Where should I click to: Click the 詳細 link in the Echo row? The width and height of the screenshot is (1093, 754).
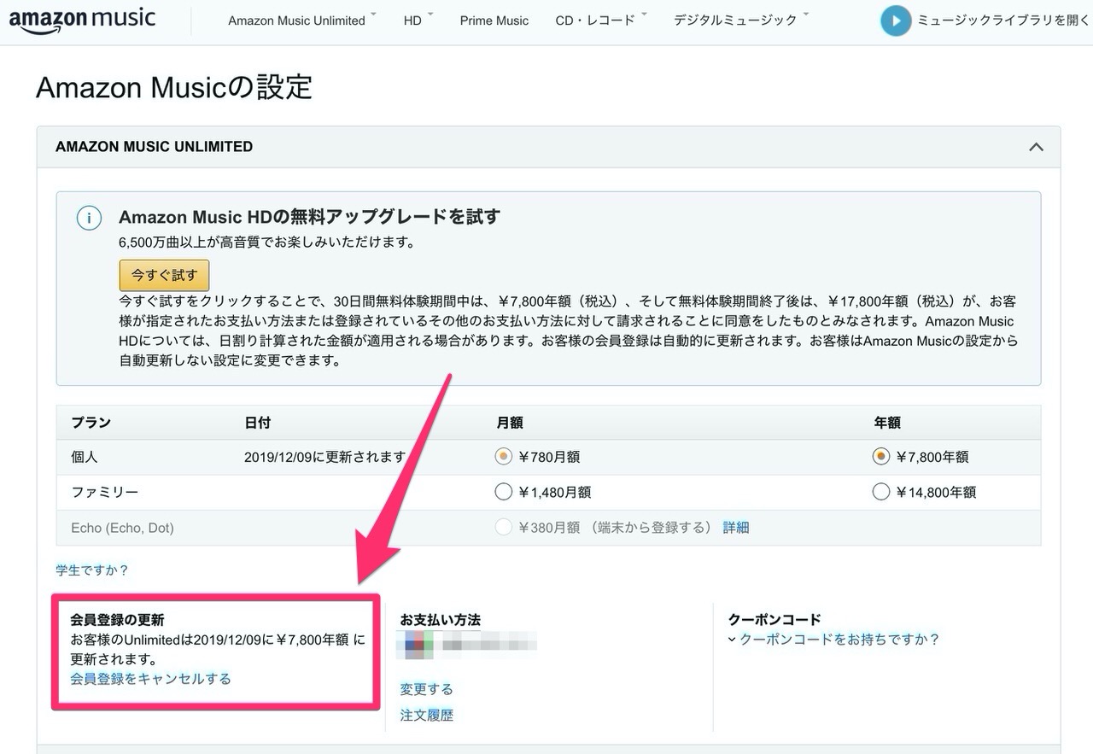tap(736, 528)
